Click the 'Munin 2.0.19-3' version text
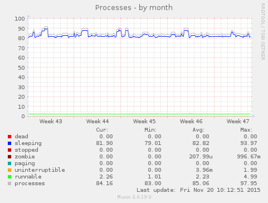The height and width of the screenshot is (203, 268). pos(134,197)
